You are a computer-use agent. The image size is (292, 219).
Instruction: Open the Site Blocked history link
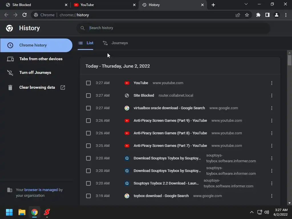pyautogui.click(x=144, y=96)
